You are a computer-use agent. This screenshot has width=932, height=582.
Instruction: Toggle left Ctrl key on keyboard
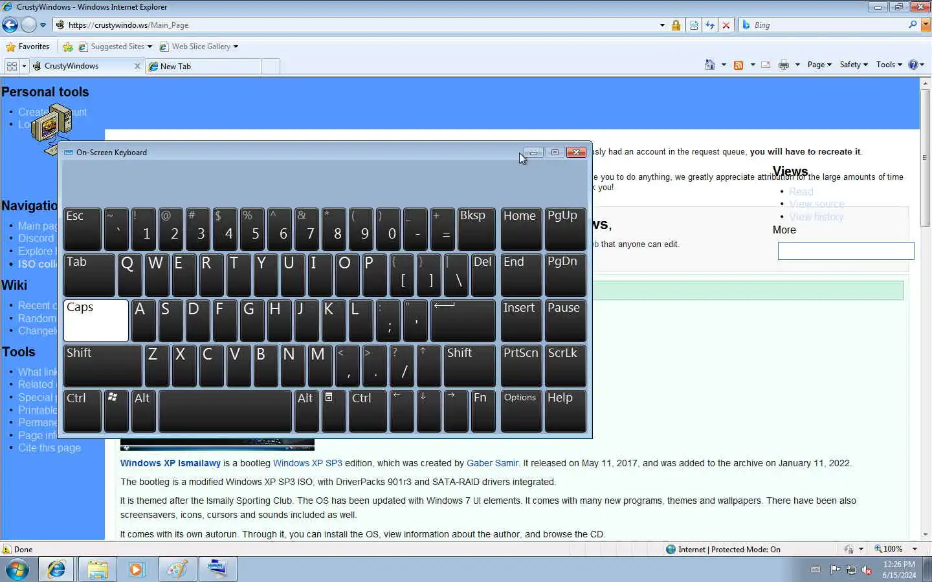tap(82, 411)
